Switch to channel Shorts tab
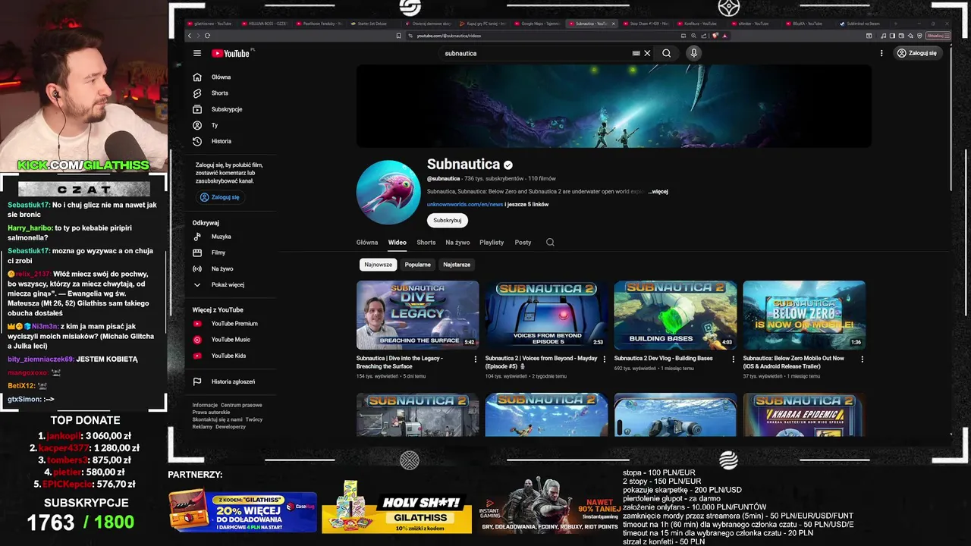Screen dimensions: 971x546 coord(426,243)
